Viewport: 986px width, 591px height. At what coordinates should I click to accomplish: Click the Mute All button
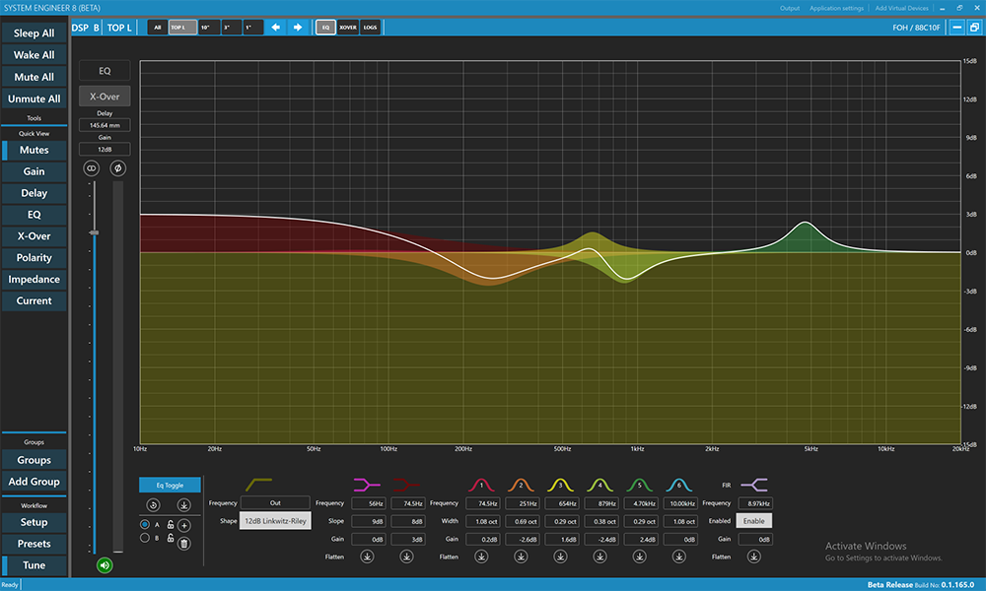pos(35,77)
